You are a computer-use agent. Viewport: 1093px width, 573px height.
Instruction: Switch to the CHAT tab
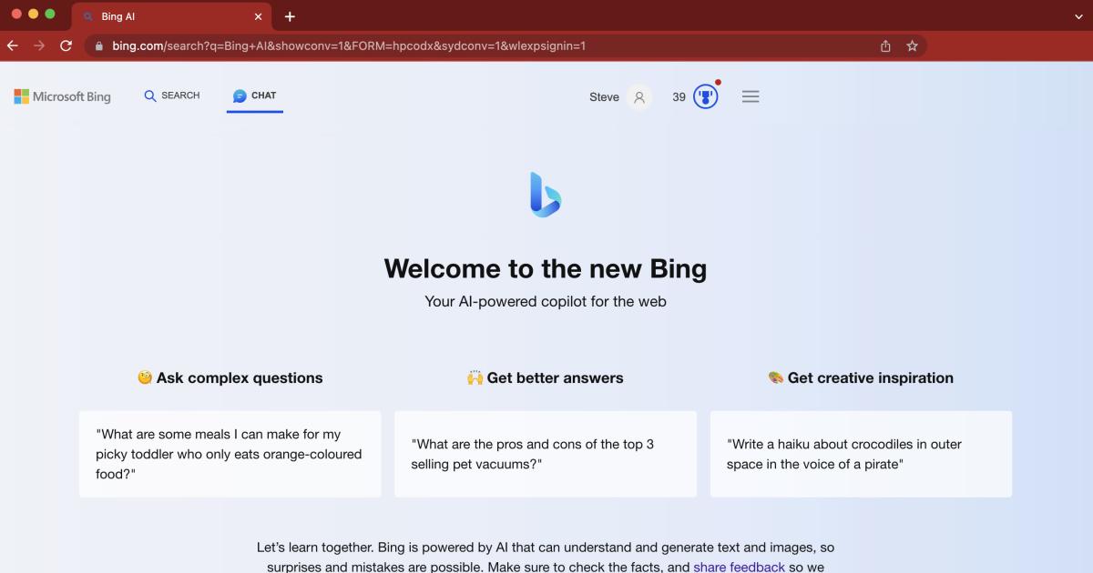254,95
